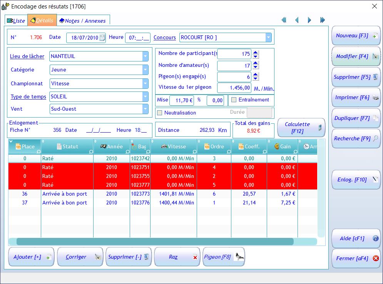This screenshot has height=284, width=383.
Task: Open the Concours ROCOURT dropdown
Action: point(268,38)
